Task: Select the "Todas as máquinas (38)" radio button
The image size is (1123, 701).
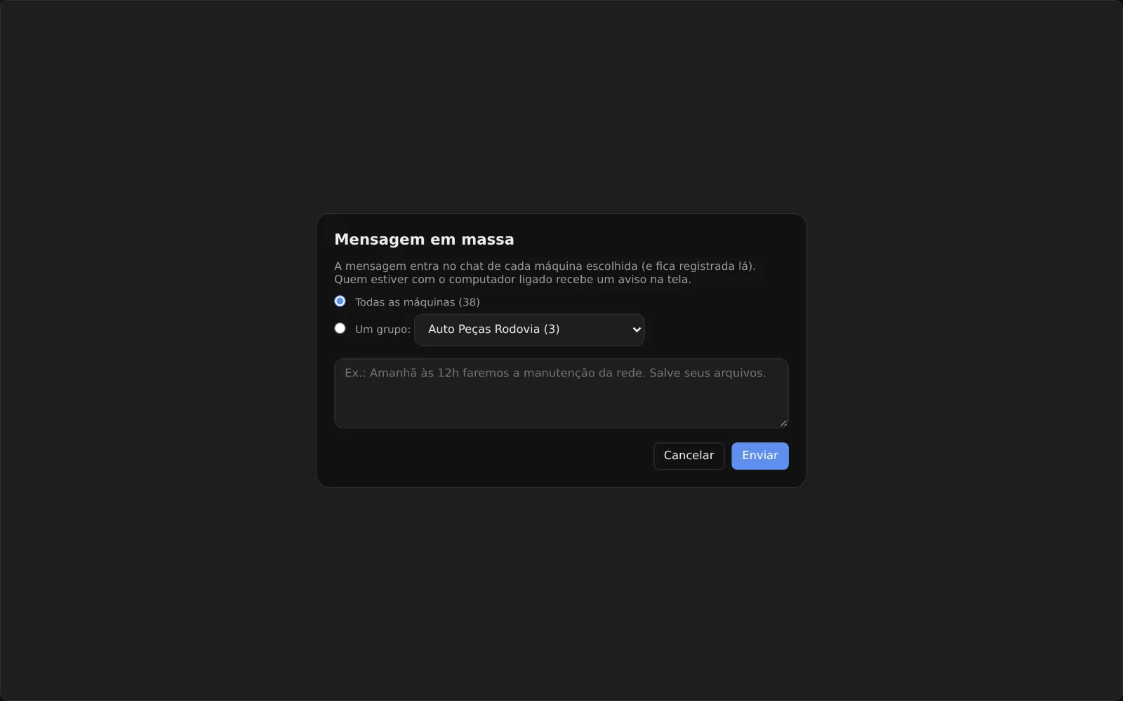Action: pos(340,301)
